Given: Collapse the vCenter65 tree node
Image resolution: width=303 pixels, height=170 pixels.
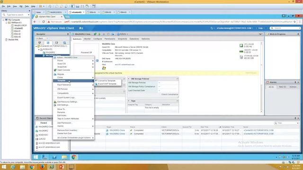Looking at the screenshot, I should click(36, 46).
